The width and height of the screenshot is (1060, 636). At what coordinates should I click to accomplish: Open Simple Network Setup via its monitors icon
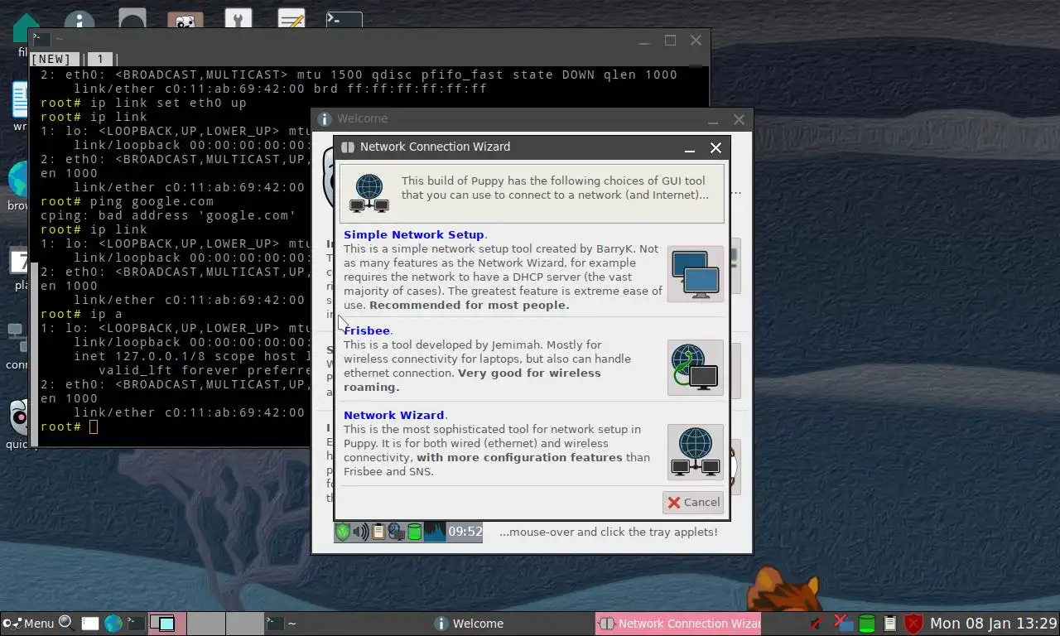696,274
